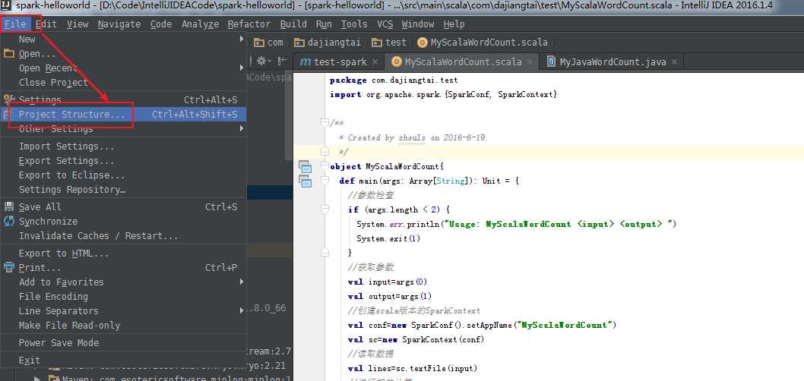Select File Encoding menu entry

click(124, 297)
